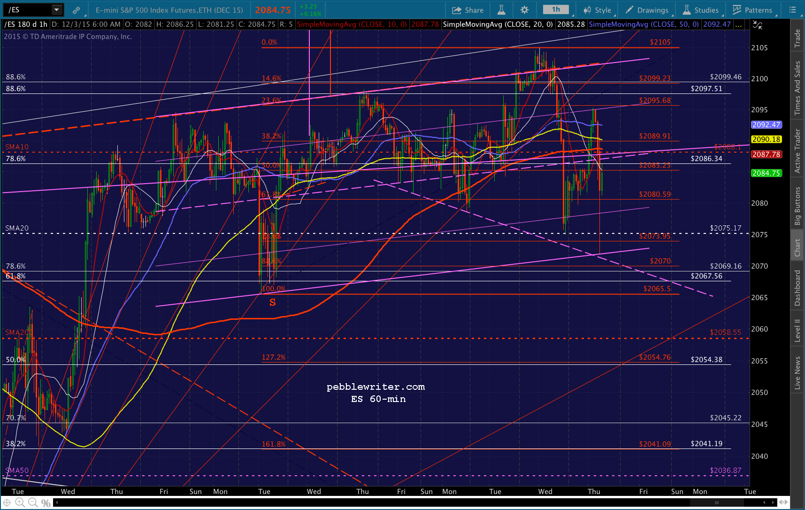Open the list menu icon at top right
The width and height of the screenshot is (805, 510).
793,10
